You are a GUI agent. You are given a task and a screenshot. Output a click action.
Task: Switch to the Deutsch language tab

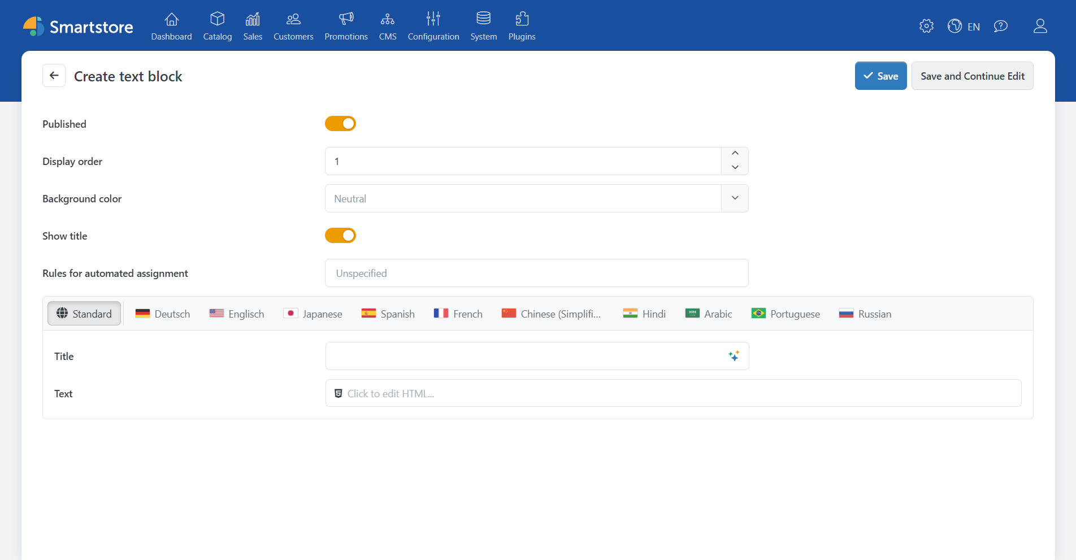[162, 314]
